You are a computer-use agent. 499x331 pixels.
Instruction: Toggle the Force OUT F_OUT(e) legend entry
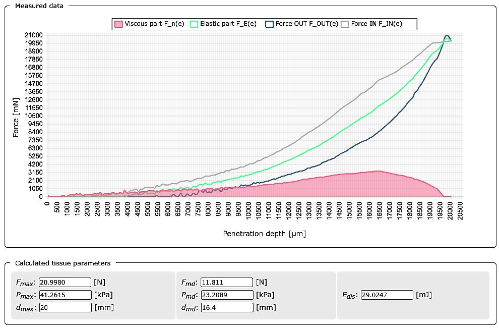coord(302,24)
